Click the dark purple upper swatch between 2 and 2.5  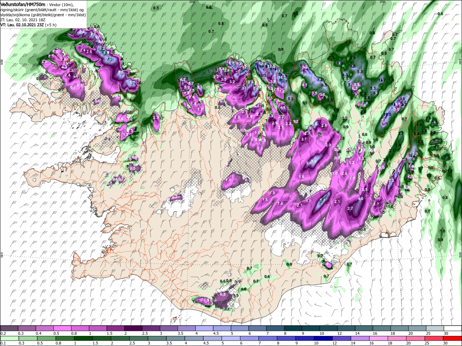pos(133,328)
